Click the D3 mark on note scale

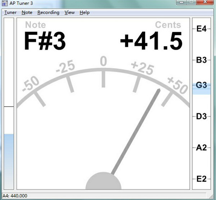point(201,117)
